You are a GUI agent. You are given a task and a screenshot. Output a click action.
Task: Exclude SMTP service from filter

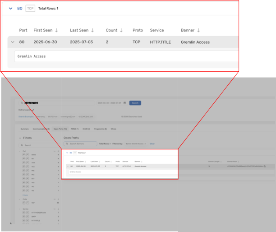(28, 217)
